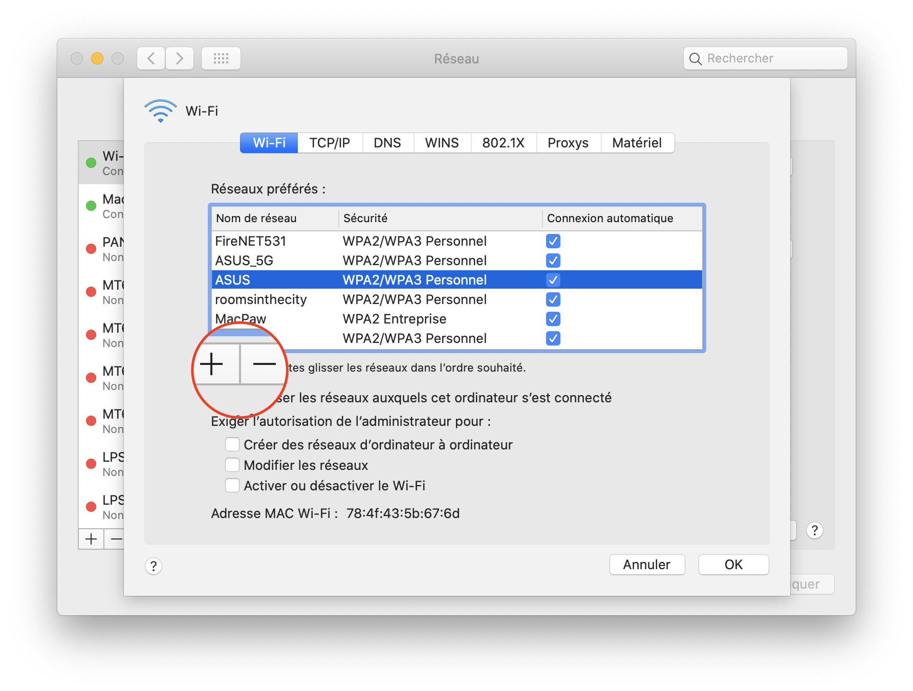Image resolution: width=913 pixels, height=691 pixels.
Task: Click the magnifier in the search field
Action: pos(695,58)
